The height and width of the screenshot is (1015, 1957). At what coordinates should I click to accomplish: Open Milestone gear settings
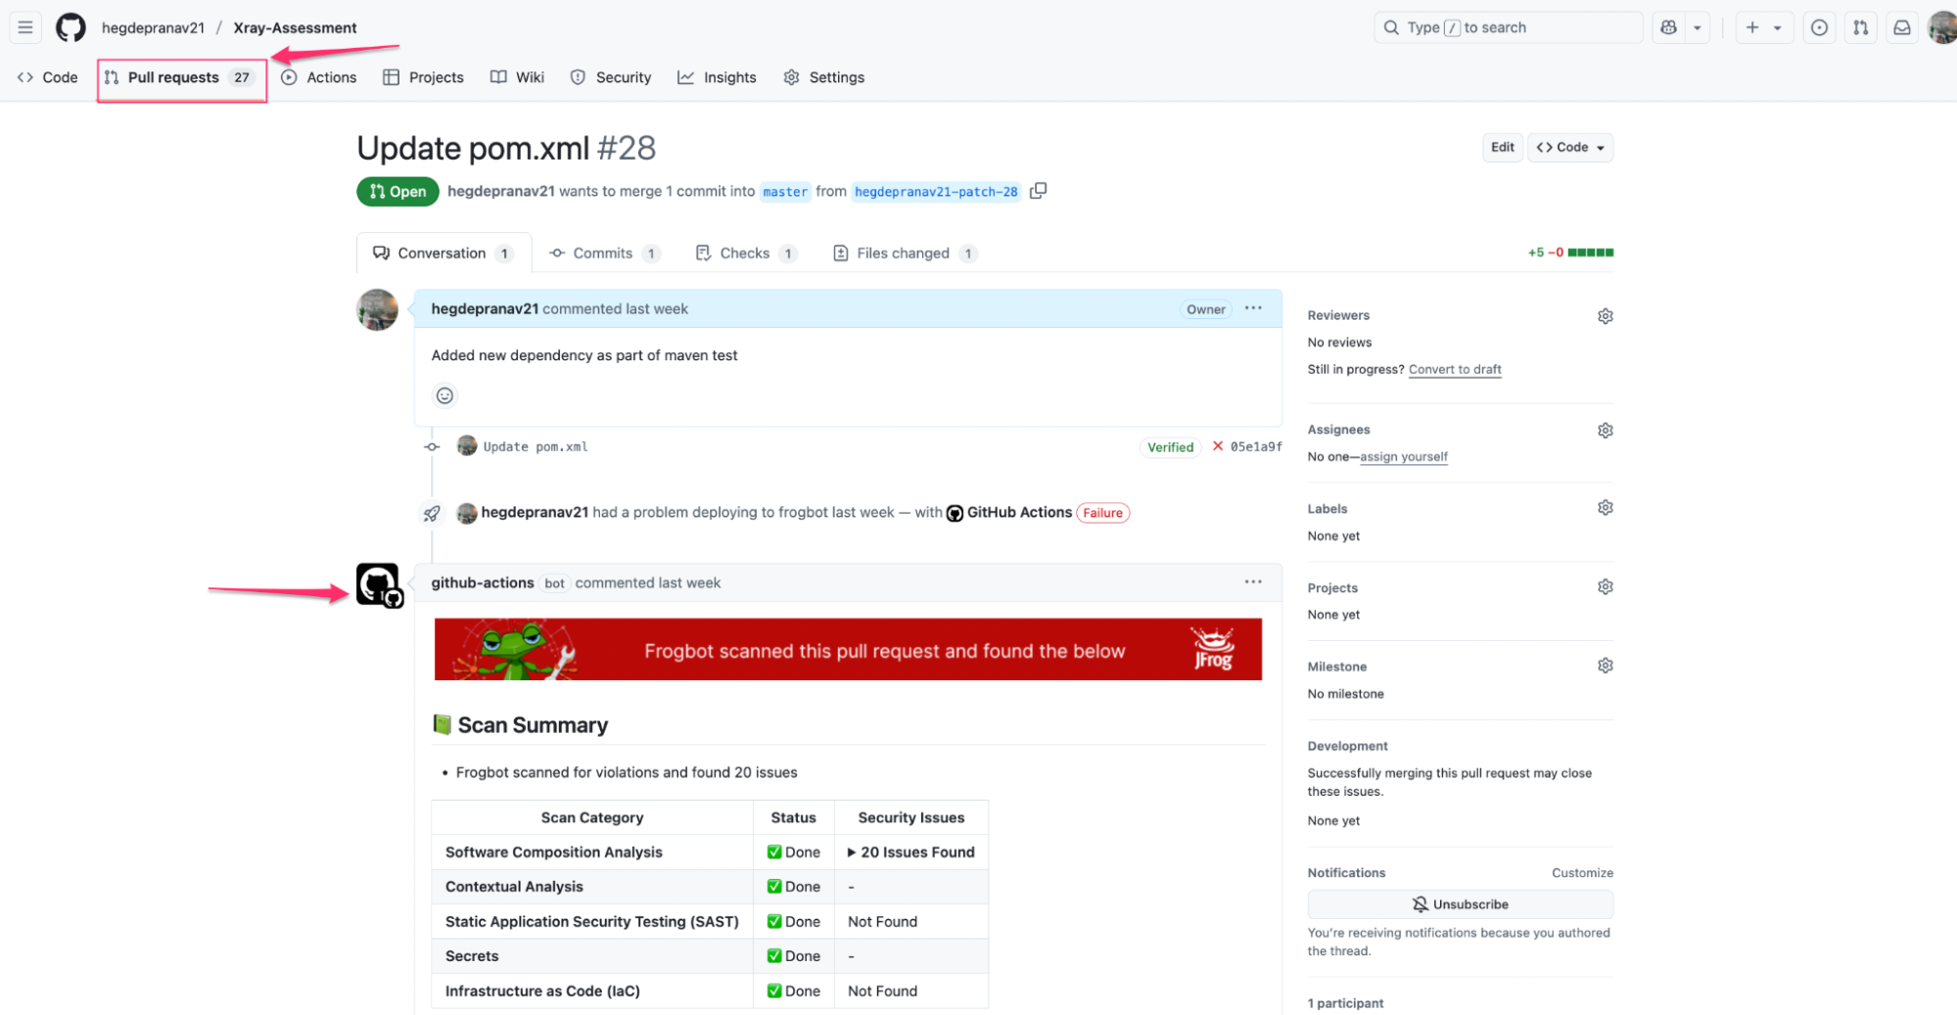[x=1605, y=666]
